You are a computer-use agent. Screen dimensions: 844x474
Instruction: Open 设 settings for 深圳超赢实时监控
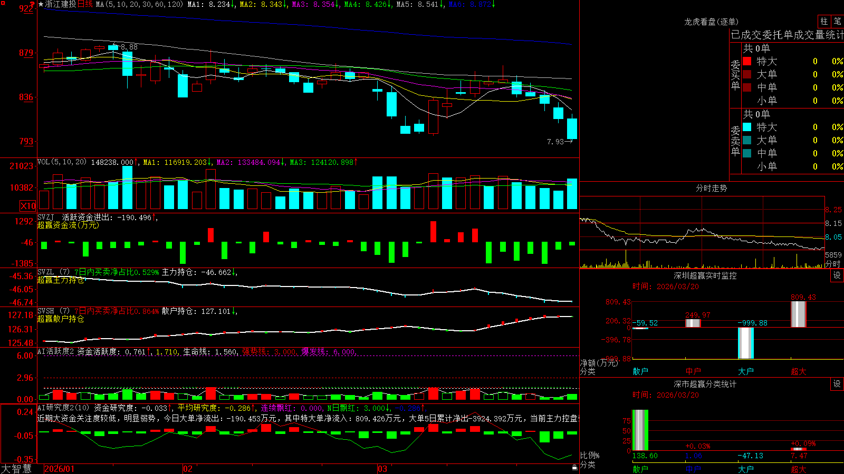point(837,275)
